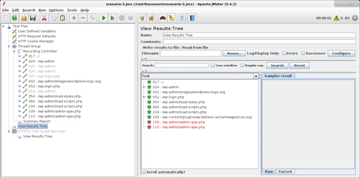This screenshot has height=178, width=360.
Task: Click the Save test plan floppy icon
Action: (33, 18)
